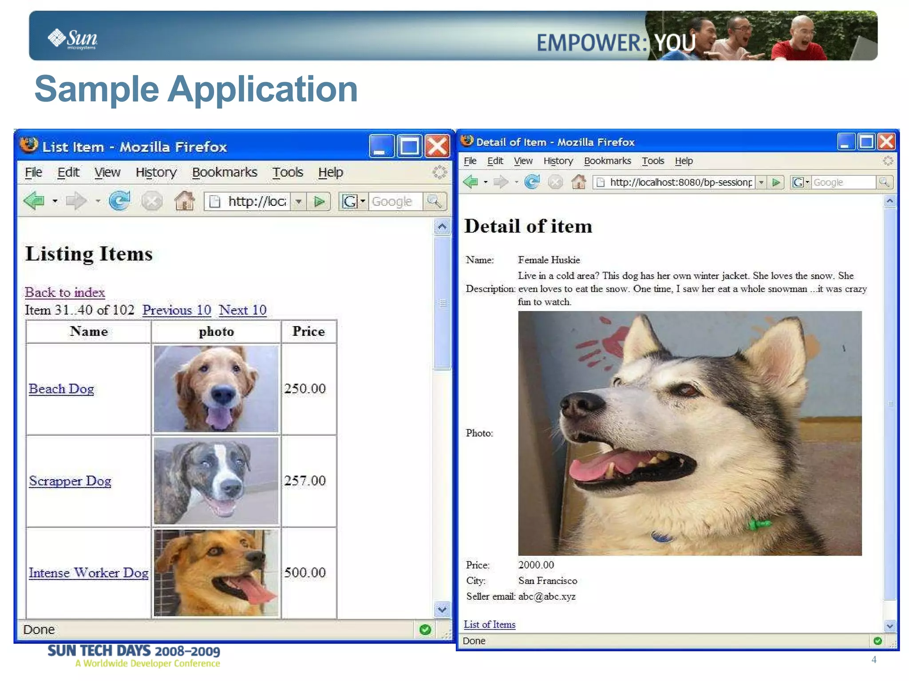Open Edit menu in List Item window
909x681 pixels.
(68, 172)
